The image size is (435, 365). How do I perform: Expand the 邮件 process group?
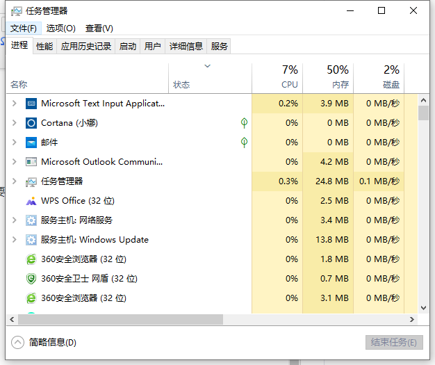(x=14, y=143)
